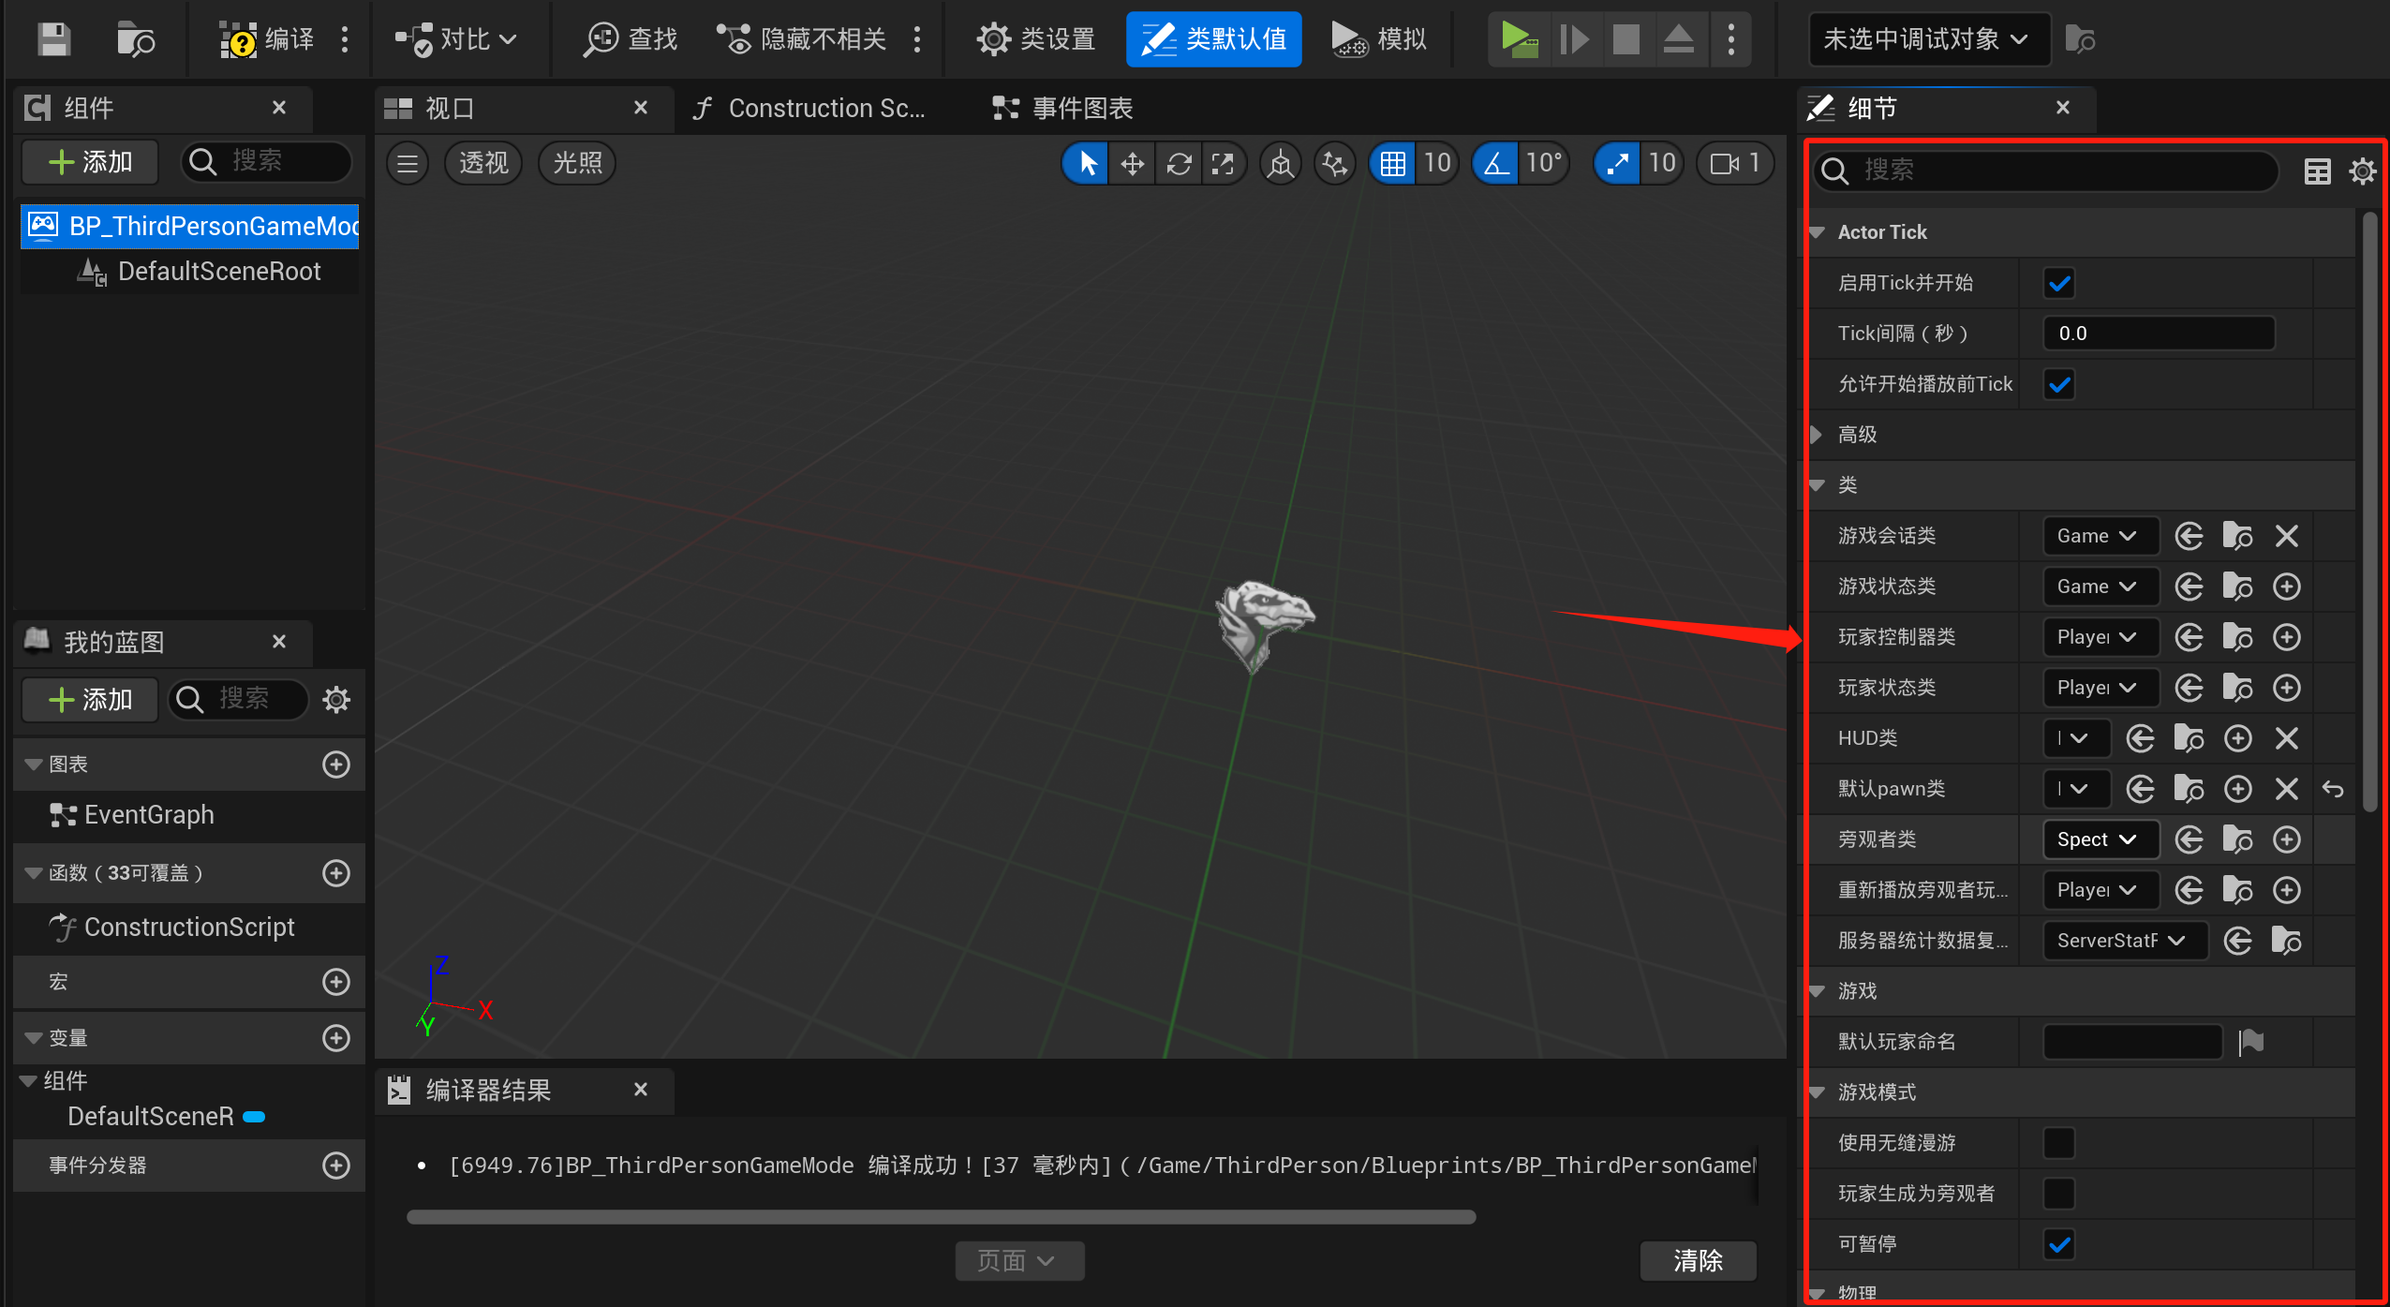Select the translate move tool in viewport

click(1132, 164)
